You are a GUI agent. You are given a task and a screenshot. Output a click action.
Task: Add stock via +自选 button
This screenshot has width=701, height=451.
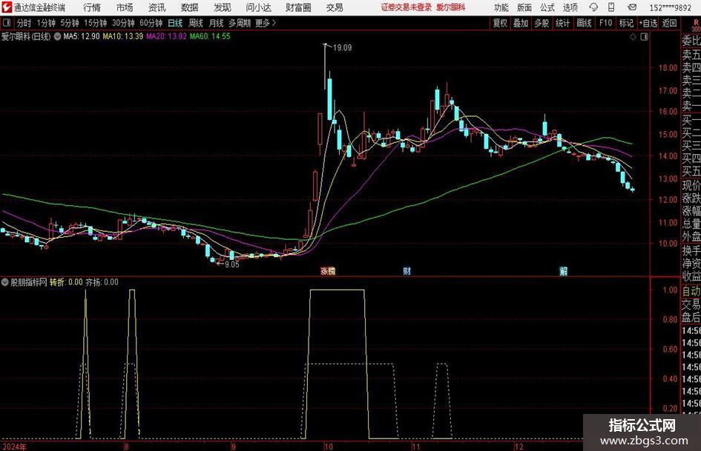pyautogui.click(x=648, y=23)
